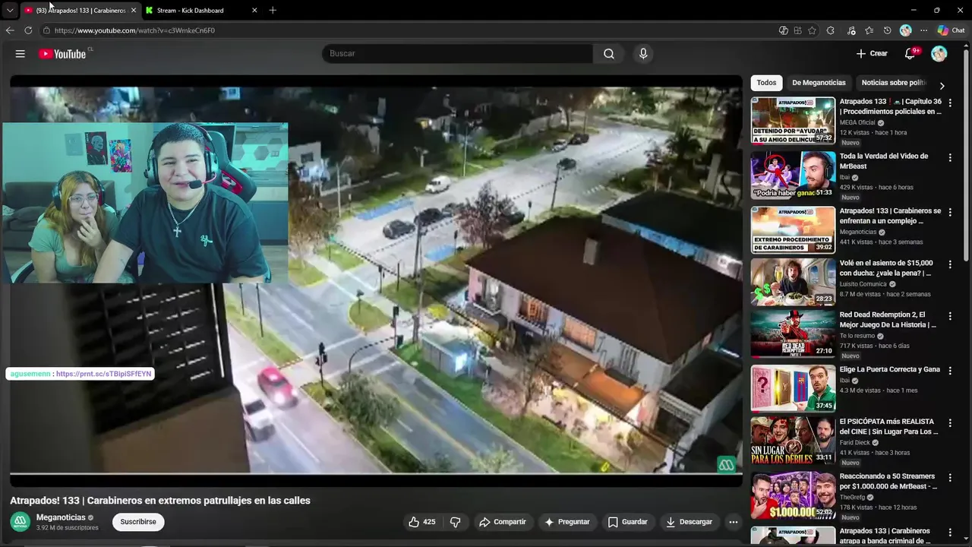Open the Meganoticias channel name link
This screenshot has width=972, height=547.
click(x=61, y=517)
